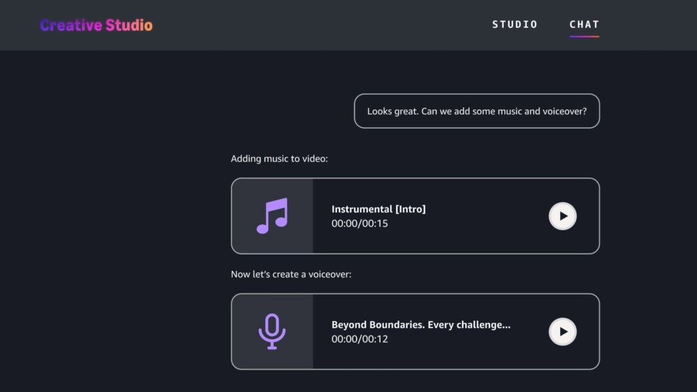Open the Creative Studio logo home link
The width and height of the screenshot is (697, 392).
click(96, 26)
